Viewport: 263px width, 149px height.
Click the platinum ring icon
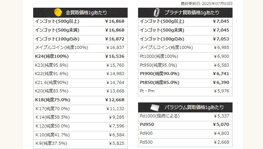(x=157, y=13)
